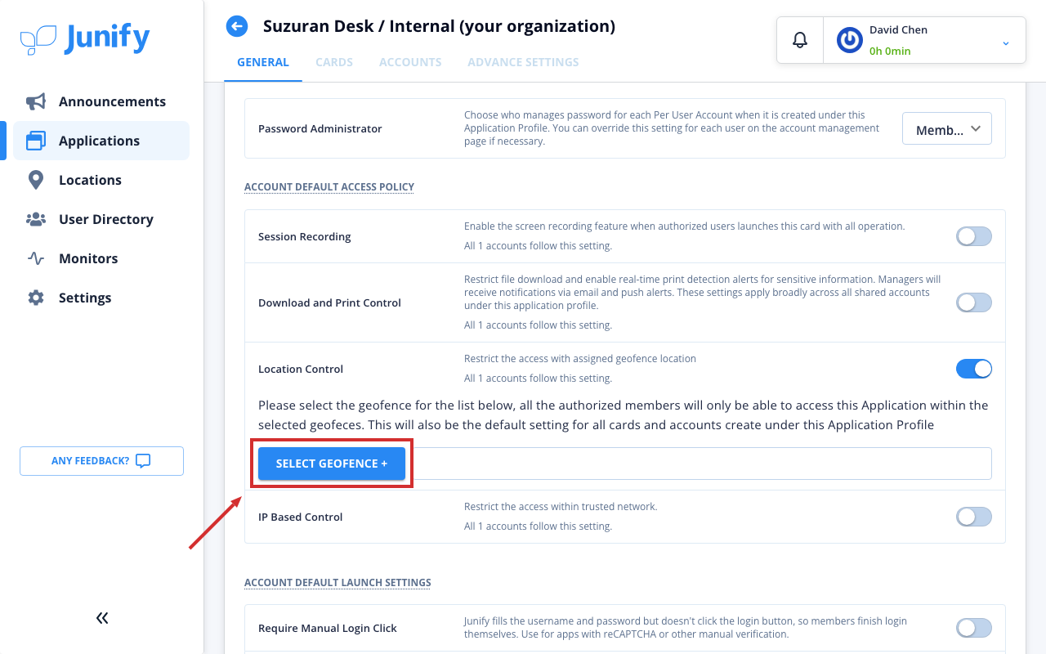Click the Password Administrator label
Viewport: 1046px width, 654px height.
click(x=320, y=129)
